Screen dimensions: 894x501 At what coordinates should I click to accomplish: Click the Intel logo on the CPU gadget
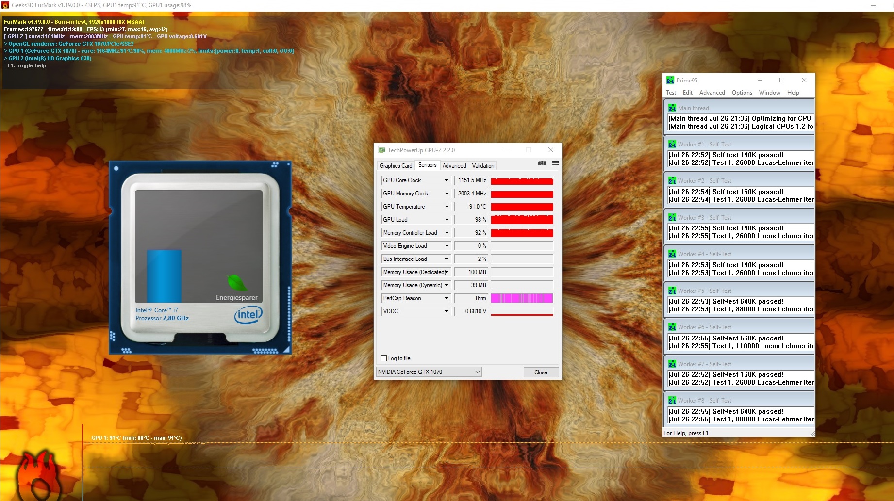coord(248,315)
